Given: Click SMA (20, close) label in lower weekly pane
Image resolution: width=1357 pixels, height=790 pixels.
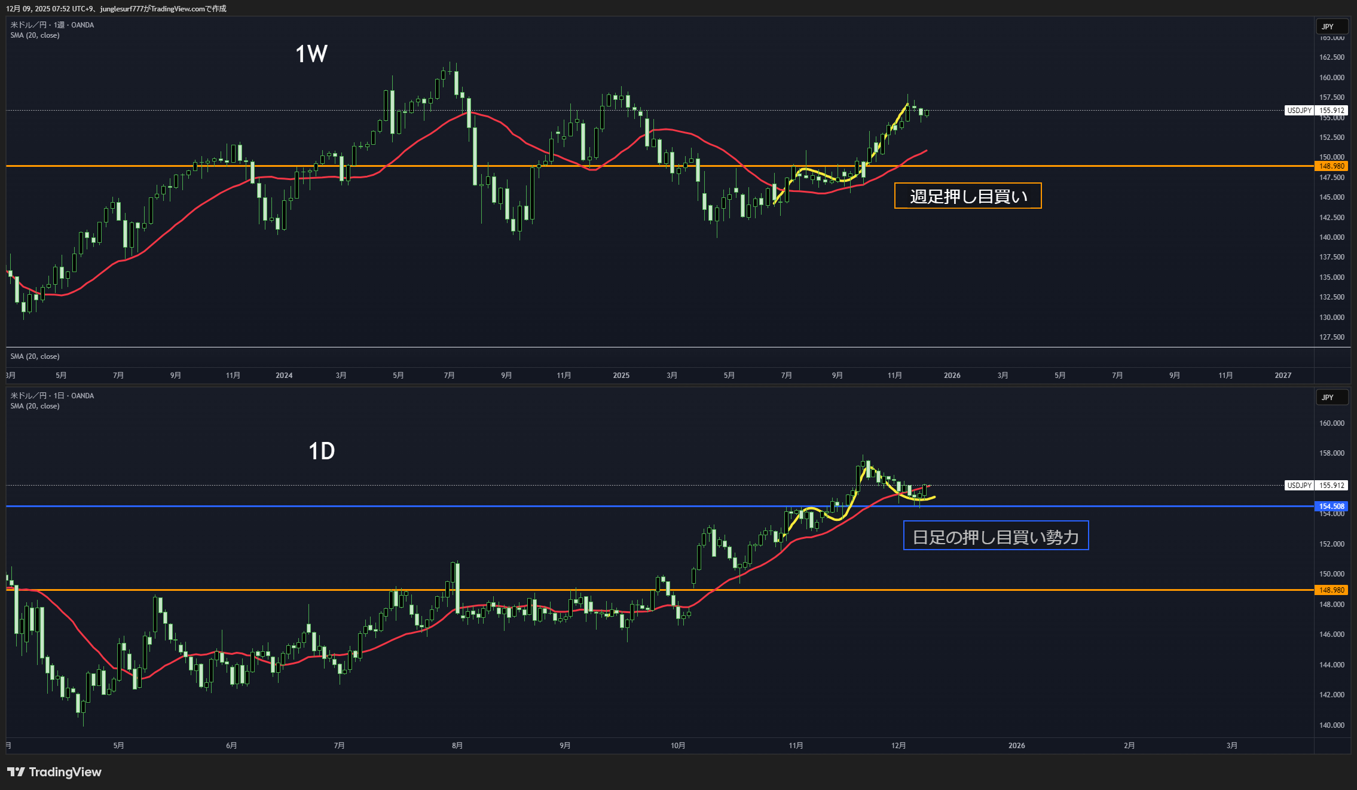Looking at the screenshot, I should tap(35, 356).
